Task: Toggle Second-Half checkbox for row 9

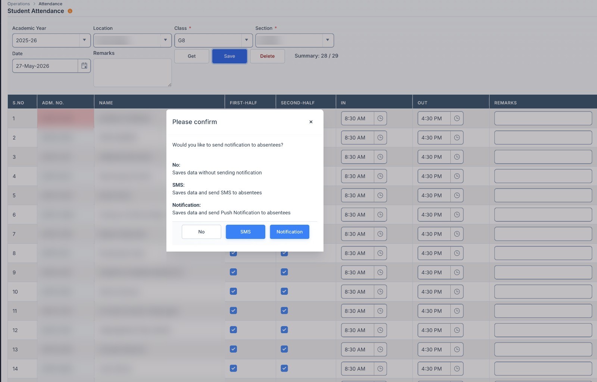Action: (284, 272)
